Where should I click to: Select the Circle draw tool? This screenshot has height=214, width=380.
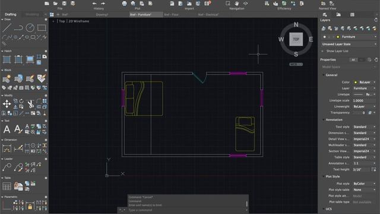[x=30, y=28]
